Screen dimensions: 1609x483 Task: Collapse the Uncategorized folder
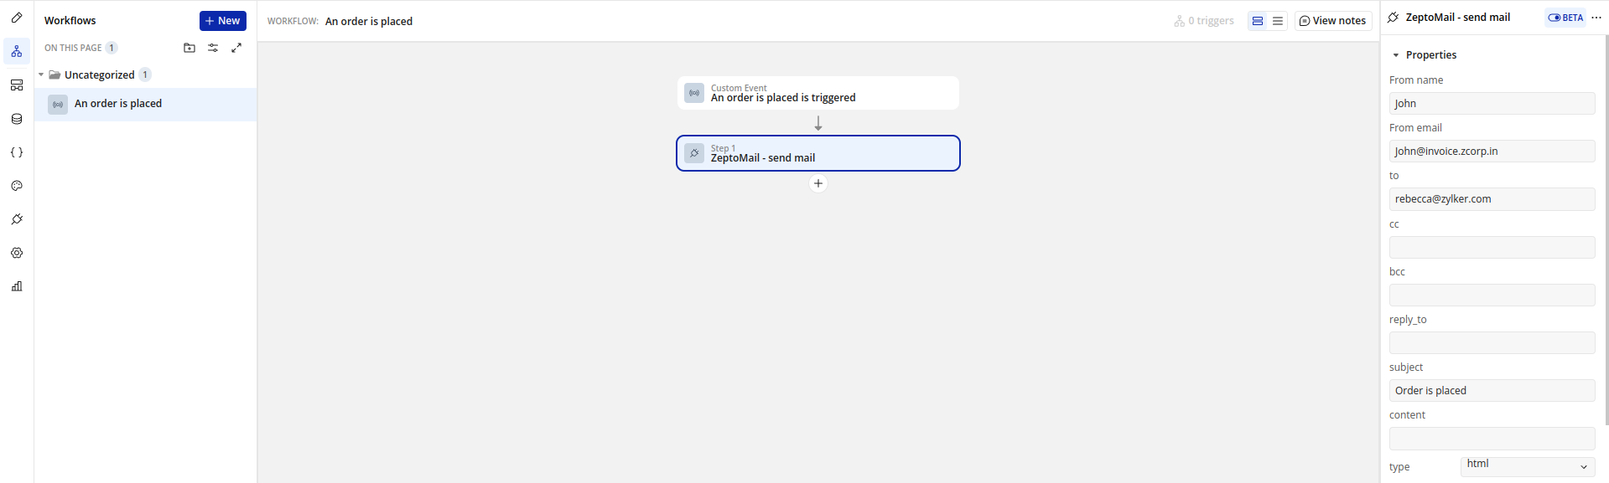(x=40, y=75)
